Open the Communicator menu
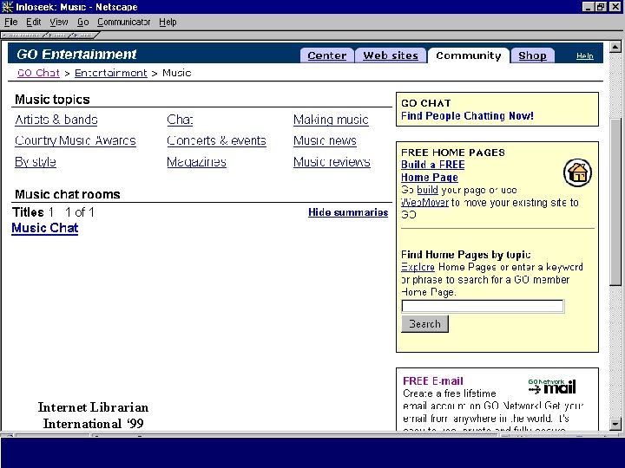The image size is (625, 468). [x=123, y=22]
